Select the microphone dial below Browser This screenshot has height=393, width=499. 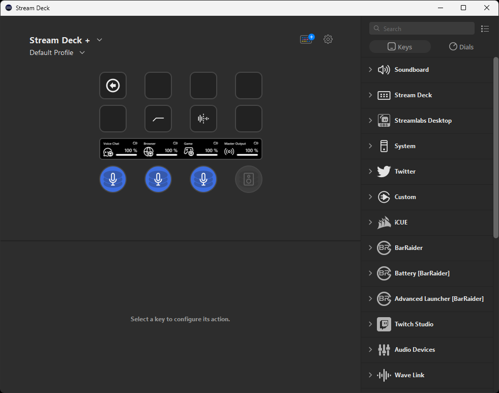coord(158,179)
